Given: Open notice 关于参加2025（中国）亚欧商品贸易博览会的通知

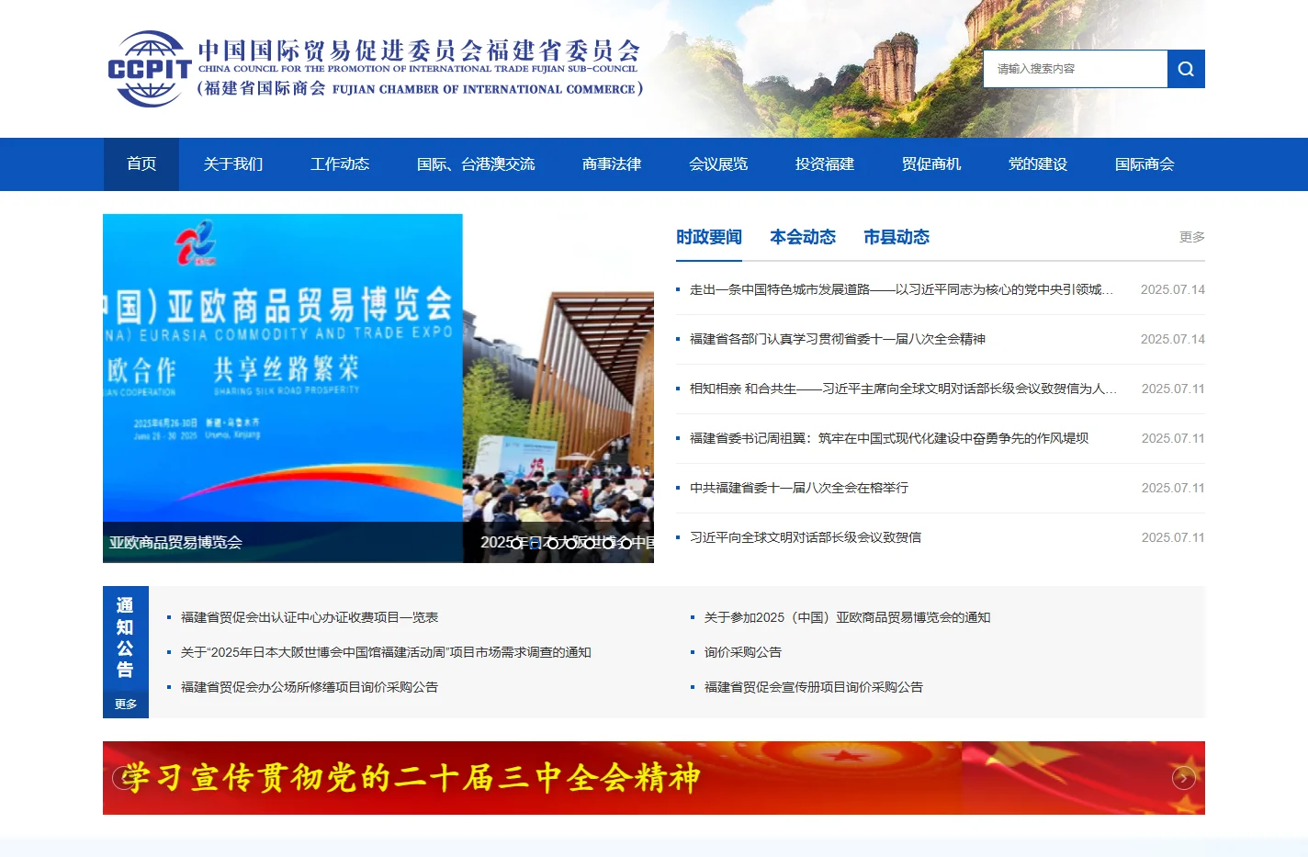Looking at the screenshot, I should click(x=847, y=617).
